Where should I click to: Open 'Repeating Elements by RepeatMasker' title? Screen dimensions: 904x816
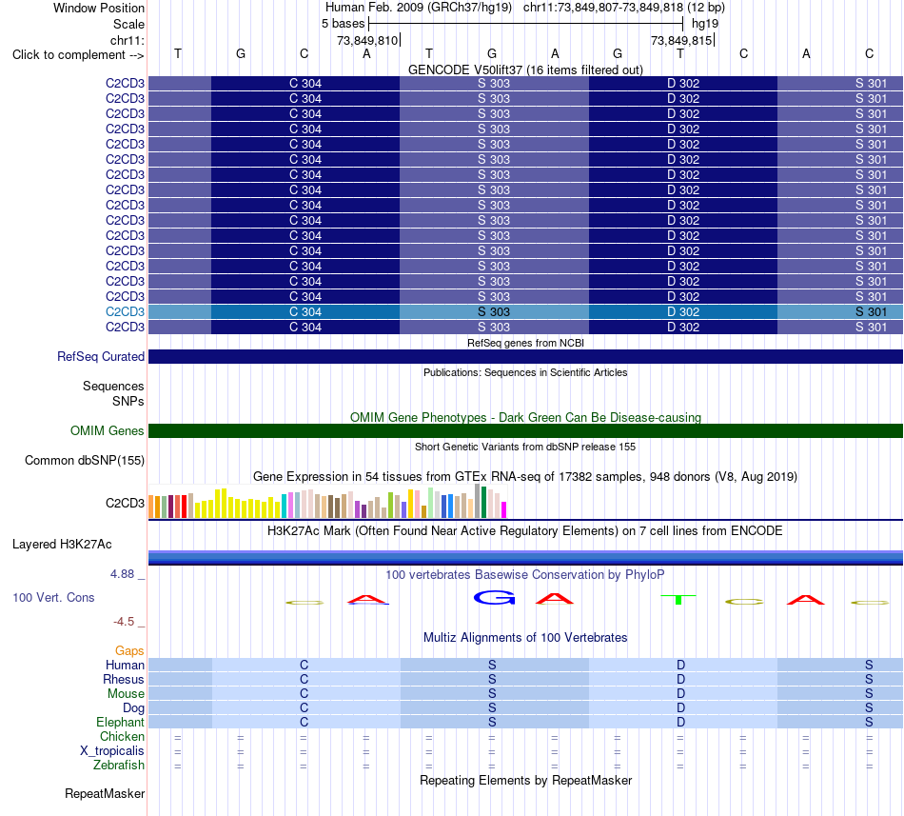[525, 780]
